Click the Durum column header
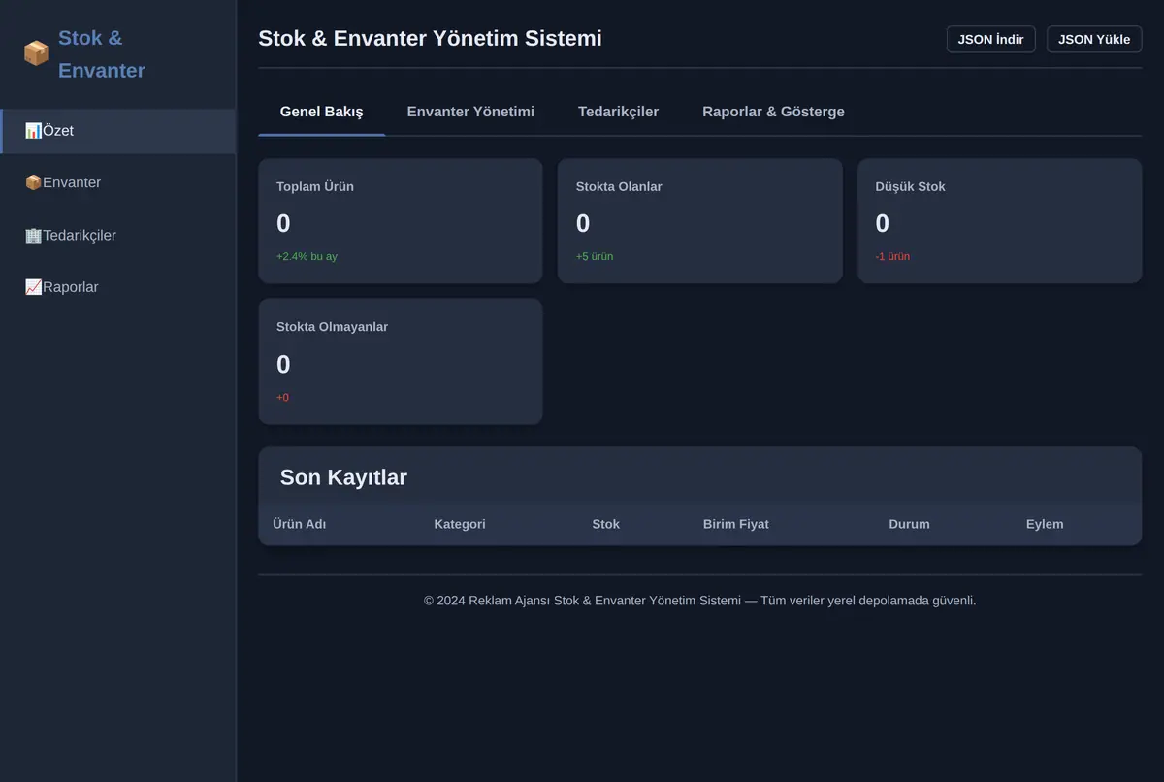Viewport: 1164px width, 782px height. tap(909, 524)
